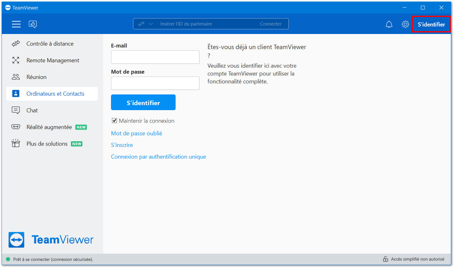The image size is (454, 268).
Task: Click the Prêt à se connecter status text
Action: (x=53, y=260)
